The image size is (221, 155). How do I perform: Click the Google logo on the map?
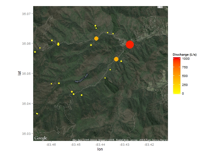[x=41, y=138]
